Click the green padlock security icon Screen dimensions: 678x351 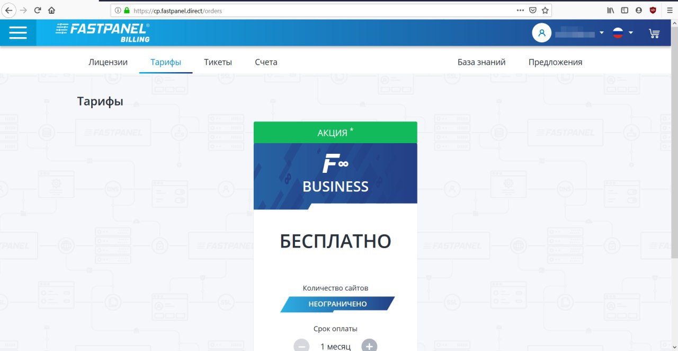[x=126, y=10]
